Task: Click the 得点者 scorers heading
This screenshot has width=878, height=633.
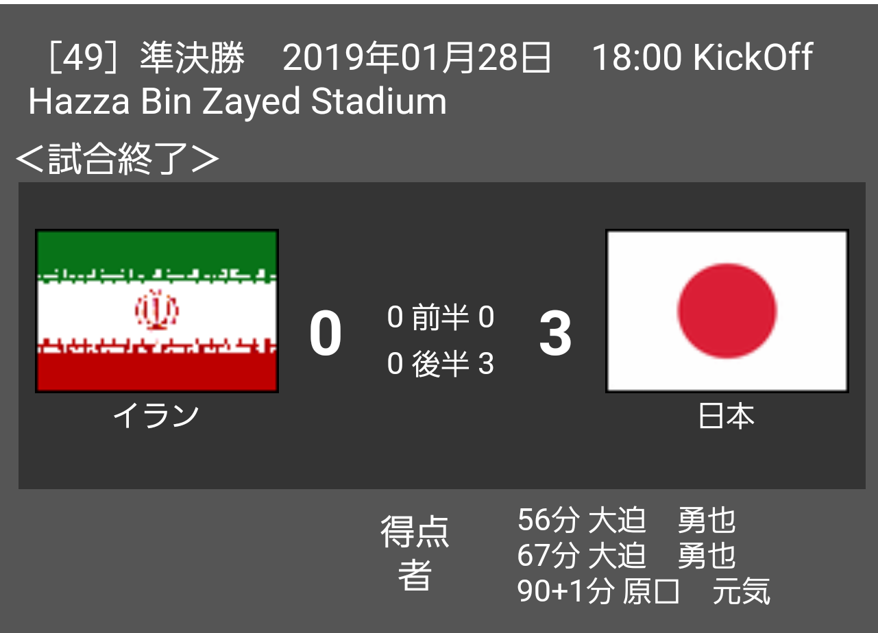Action: [x=415, y=553]
